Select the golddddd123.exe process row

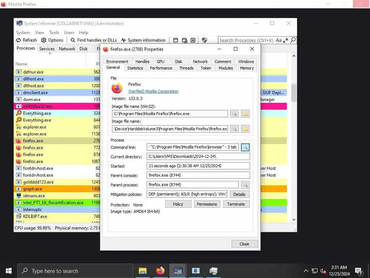57,182
